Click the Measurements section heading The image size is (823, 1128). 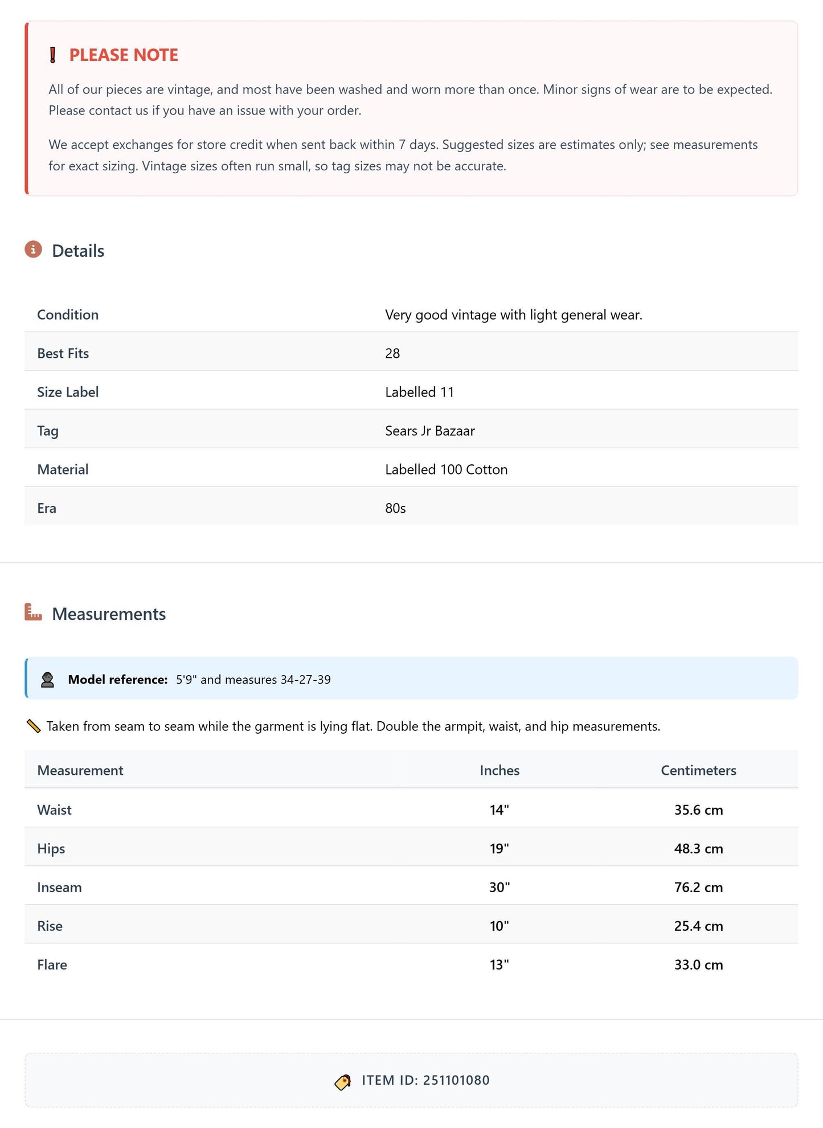click(x=109, y=614)
